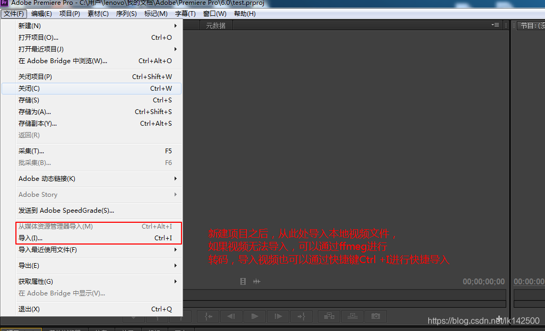Viewport: 545px width, 331px height.
Task: Open the source panel flyout menu icon
Action: (x=495, y=24)
